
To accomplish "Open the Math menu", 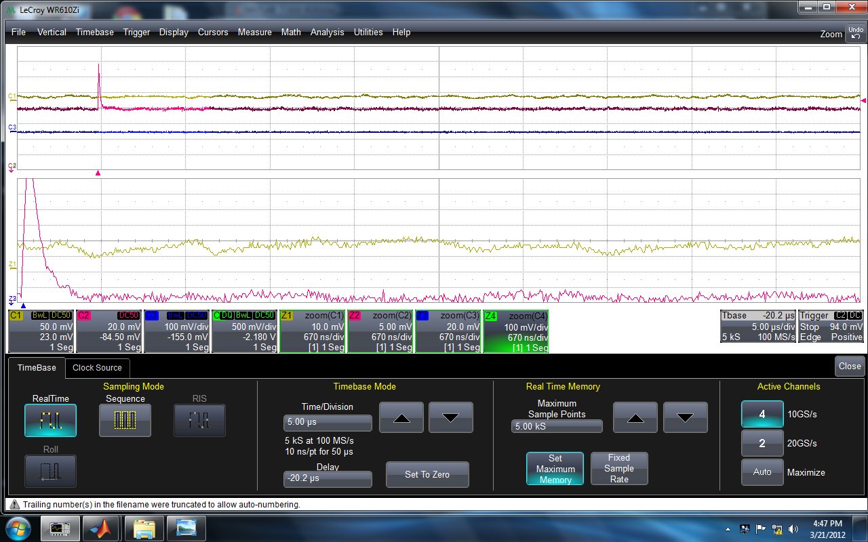I will coord(291,33).
